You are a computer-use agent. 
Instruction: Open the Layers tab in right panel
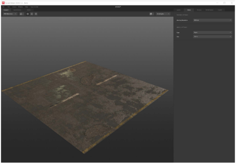coord(178,10)
